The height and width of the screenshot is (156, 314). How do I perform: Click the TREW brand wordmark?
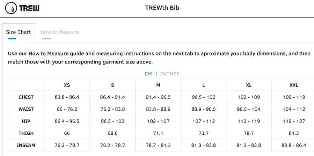29,8
